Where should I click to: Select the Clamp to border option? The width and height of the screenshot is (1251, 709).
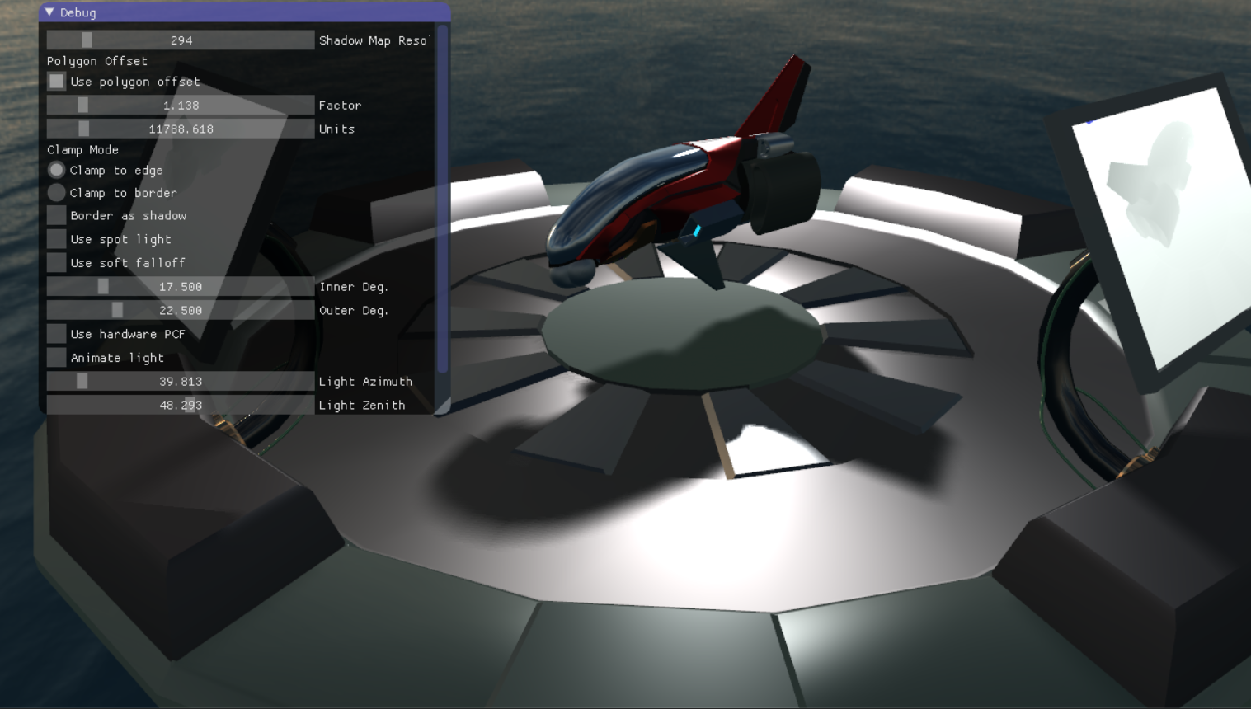click(56, 193)
